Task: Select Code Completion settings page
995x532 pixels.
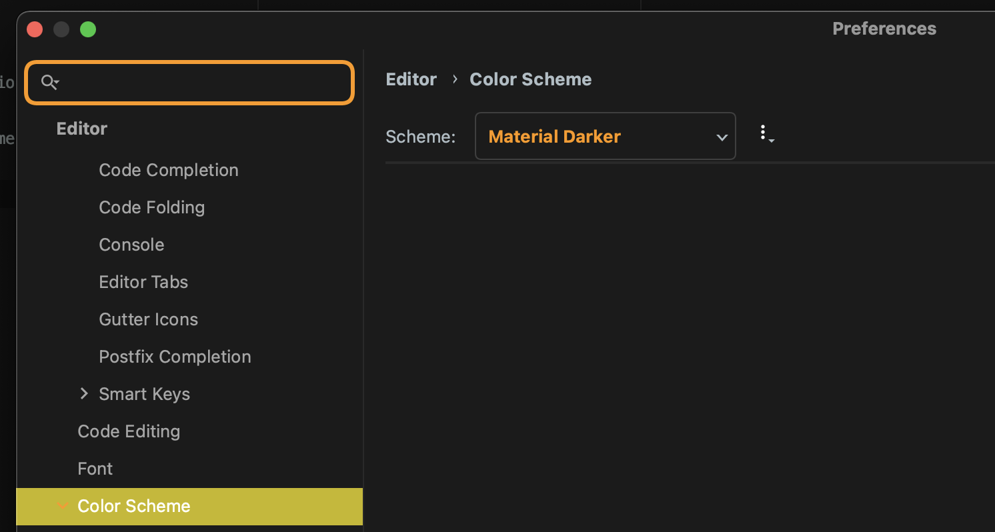Action: point(168,170)
